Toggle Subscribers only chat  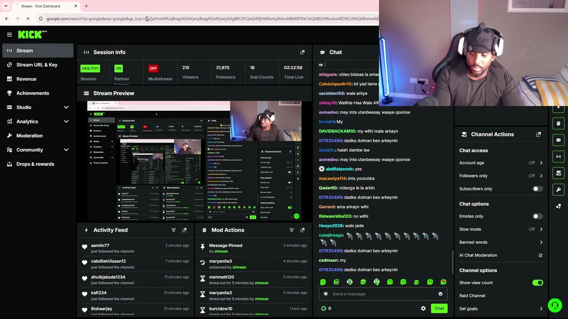537,189
